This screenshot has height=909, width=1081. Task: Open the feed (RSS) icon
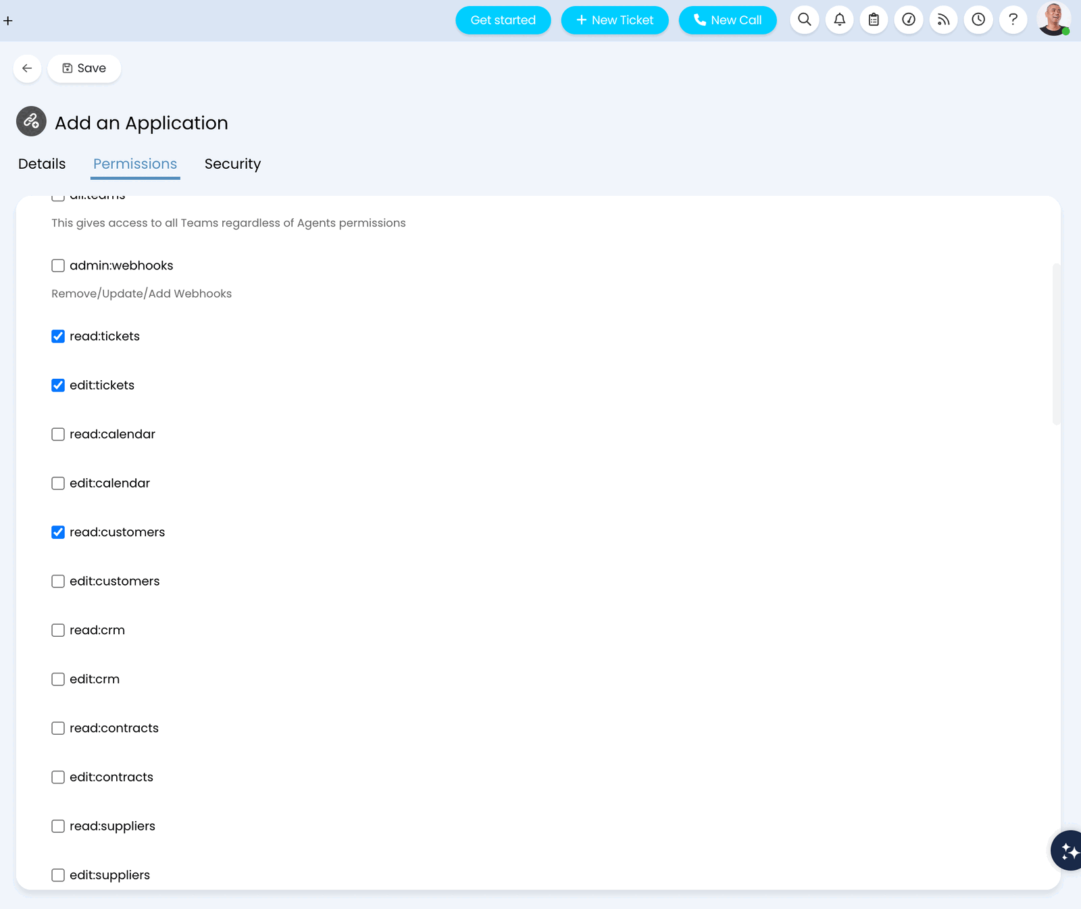944,20
